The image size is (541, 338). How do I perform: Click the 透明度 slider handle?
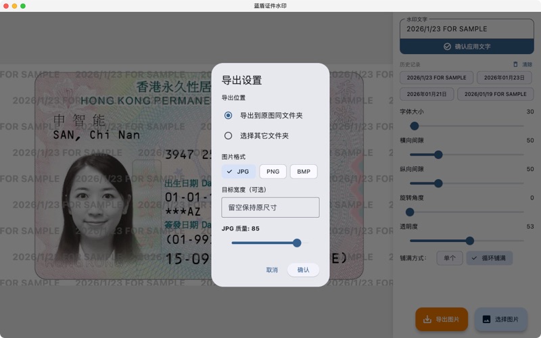(470, 241)
